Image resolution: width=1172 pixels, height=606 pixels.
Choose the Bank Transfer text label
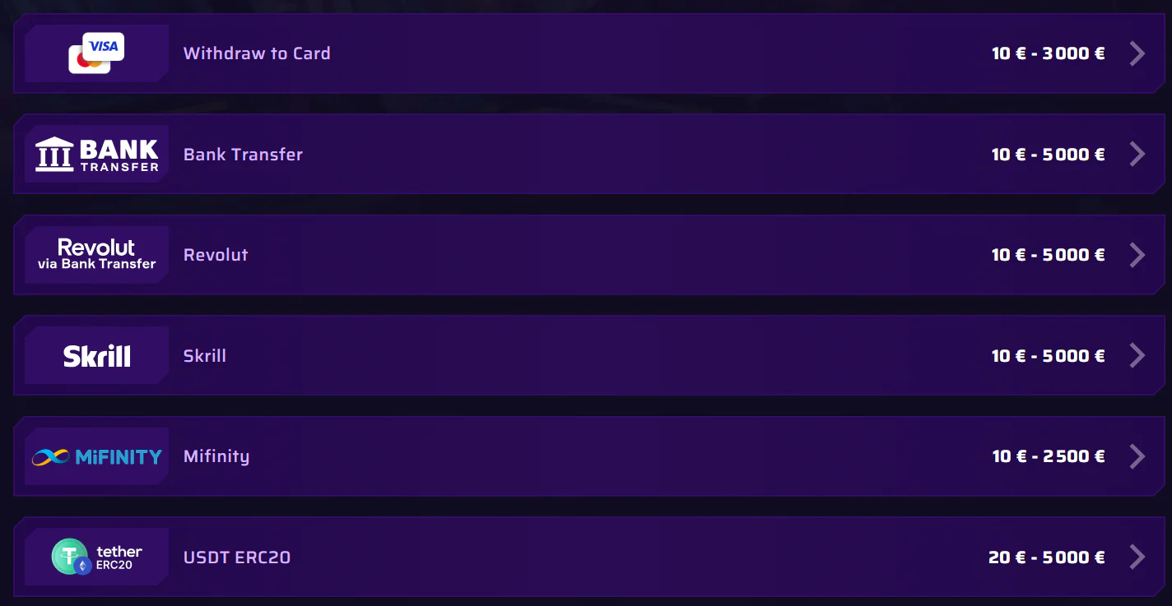coord(243,155)
